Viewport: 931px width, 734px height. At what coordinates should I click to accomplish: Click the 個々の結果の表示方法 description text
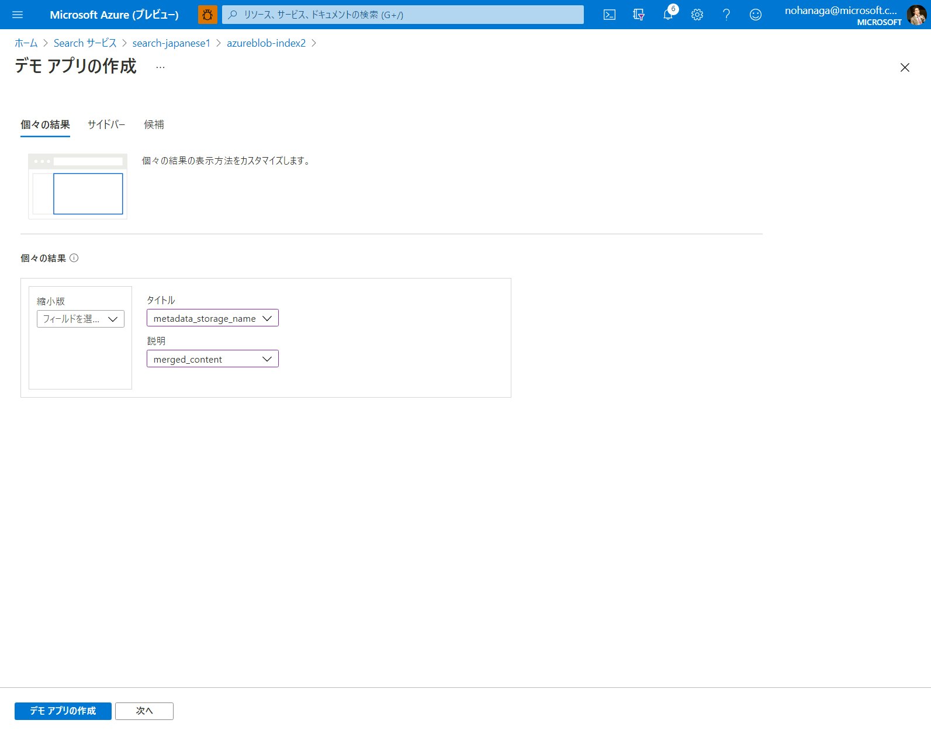point(226,161)
